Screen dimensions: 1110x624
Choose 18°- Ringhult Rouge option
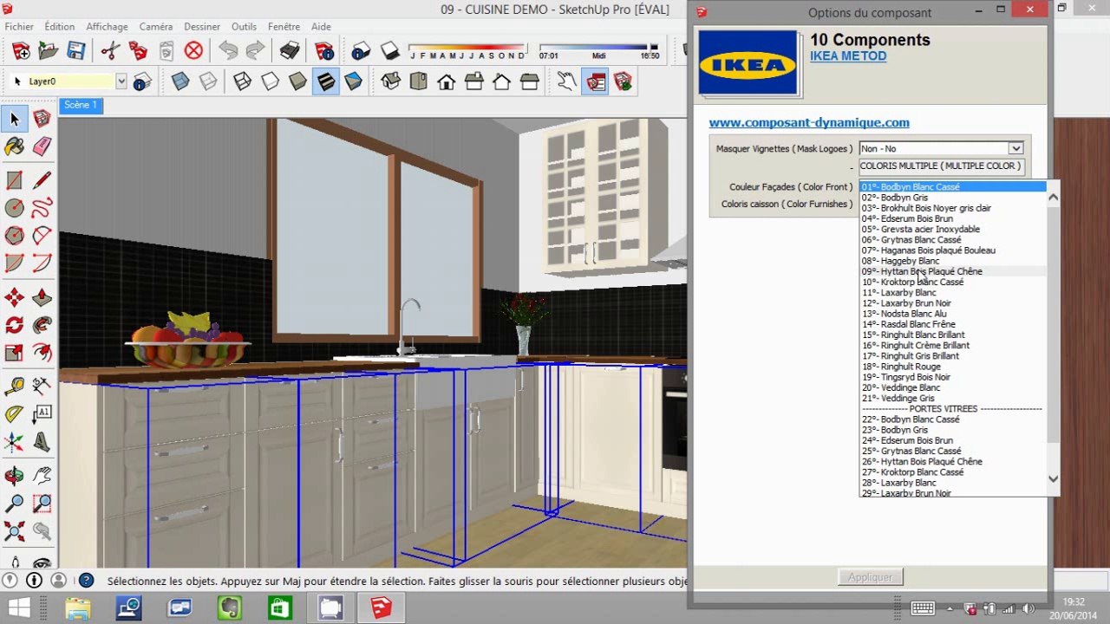point(901,367)
